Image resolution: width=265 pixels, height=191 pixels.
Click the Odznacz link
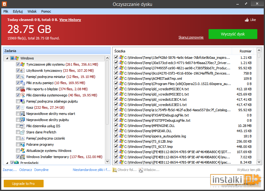(x=26, y=170)
